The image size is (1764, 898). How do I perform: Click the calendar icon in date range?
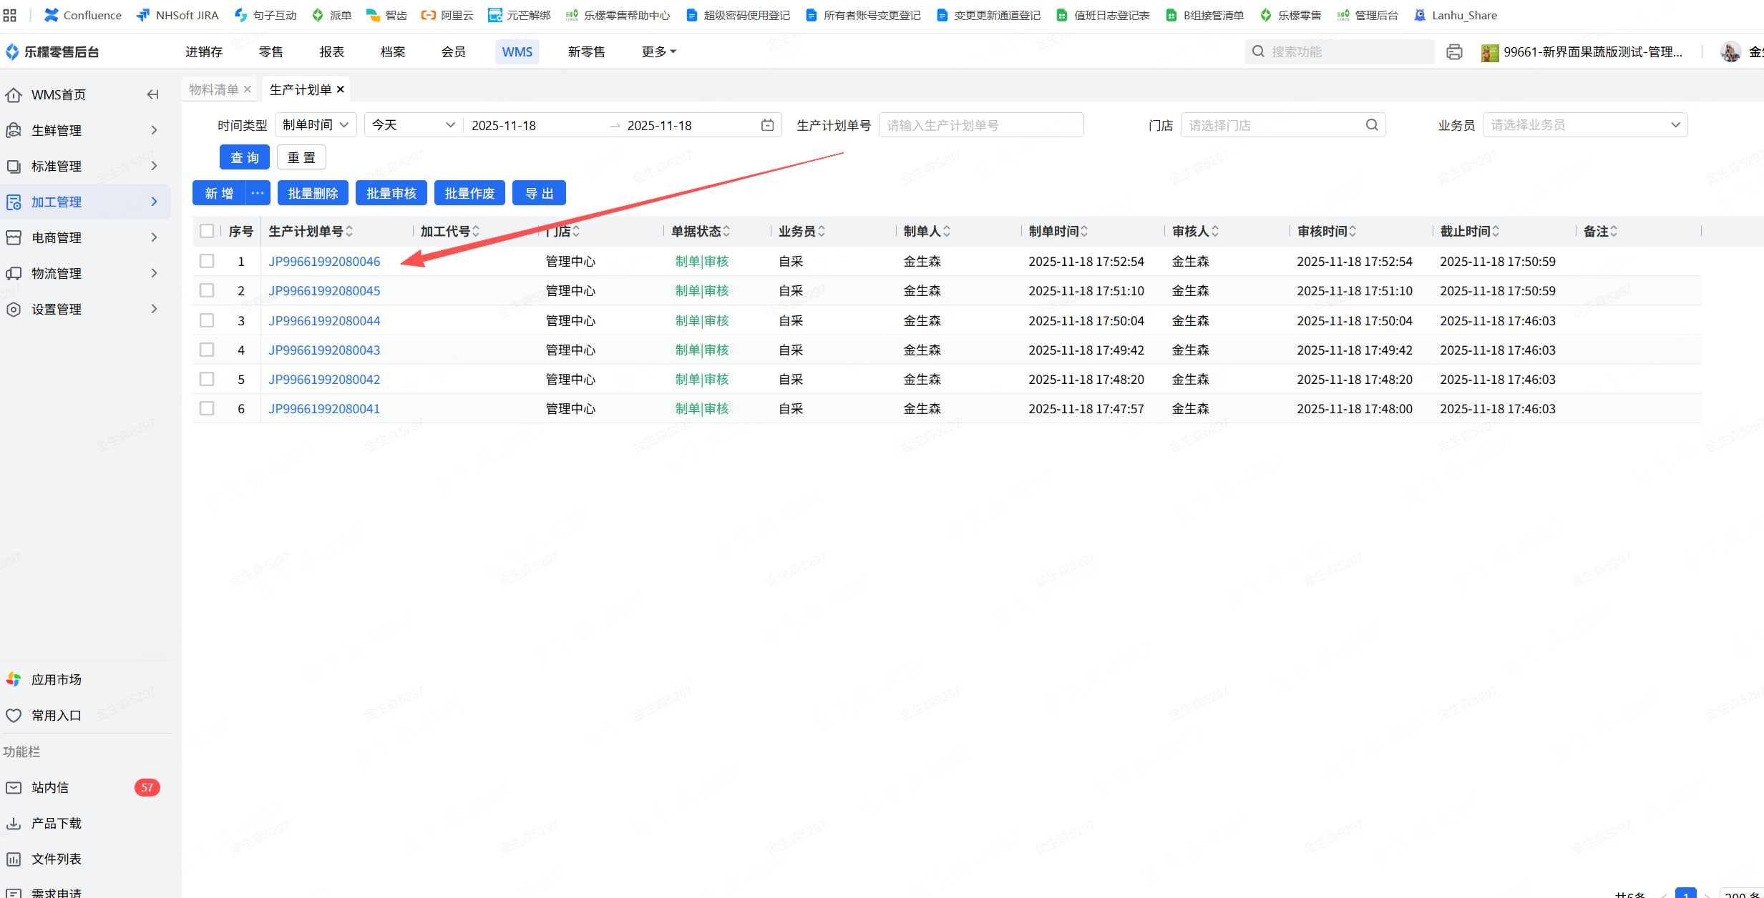tap(767, 125)
